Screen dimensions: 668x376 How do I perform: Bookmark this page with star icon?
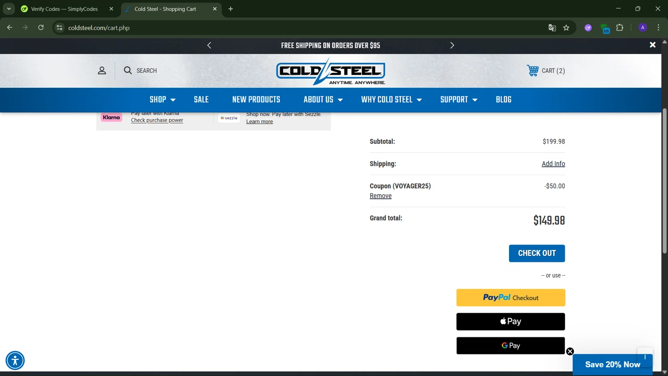pyautogui.click(x=566, y=28)
